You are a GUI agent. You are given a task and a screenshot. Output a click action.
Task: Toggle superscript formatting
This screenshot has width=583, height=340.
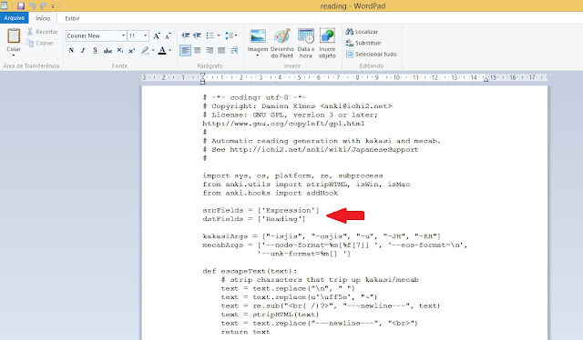(x=131, y=51)
